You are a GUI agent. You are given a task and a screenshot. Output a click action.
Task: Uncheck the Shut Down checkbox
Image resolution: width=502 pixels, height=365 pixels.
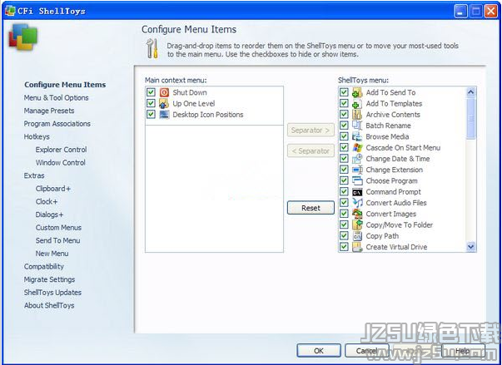[151, 92]
